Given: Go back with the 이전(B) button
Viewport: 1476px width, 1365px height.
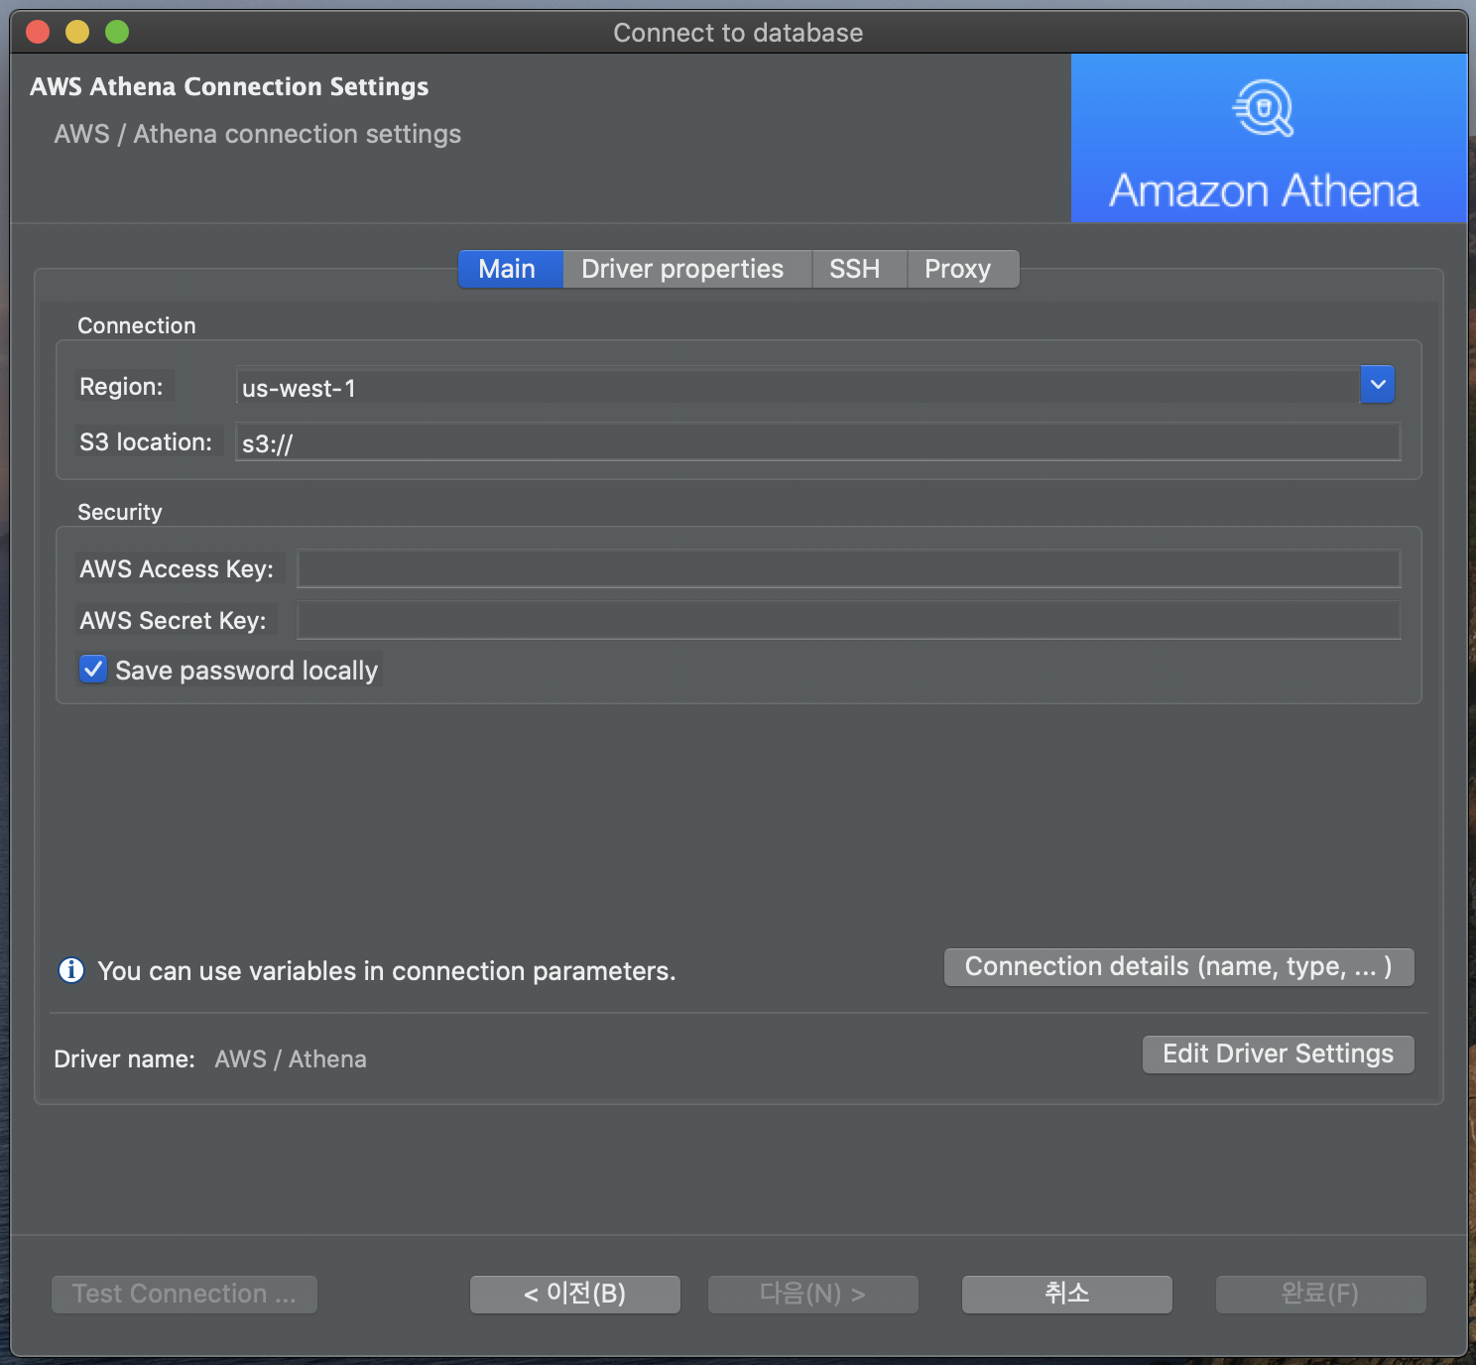Looking at the screenshot, I should 575,1294.
